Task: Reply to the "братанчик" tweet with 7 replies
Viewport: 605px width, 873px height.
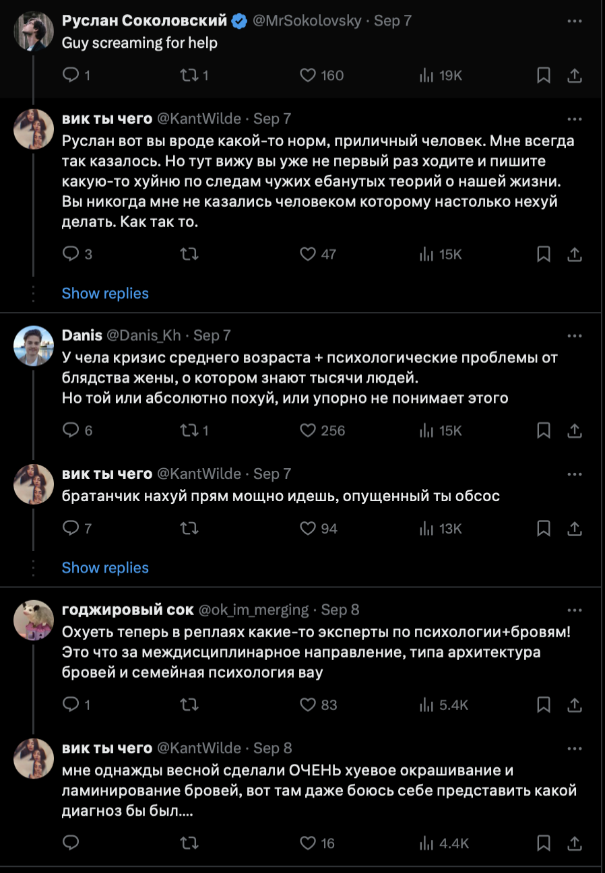Action: point(71,529)
